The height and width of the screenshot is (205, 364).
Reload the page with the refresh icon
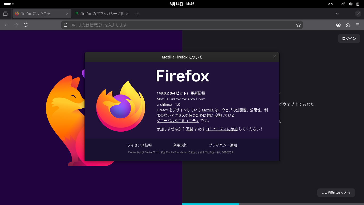(26, 25)
